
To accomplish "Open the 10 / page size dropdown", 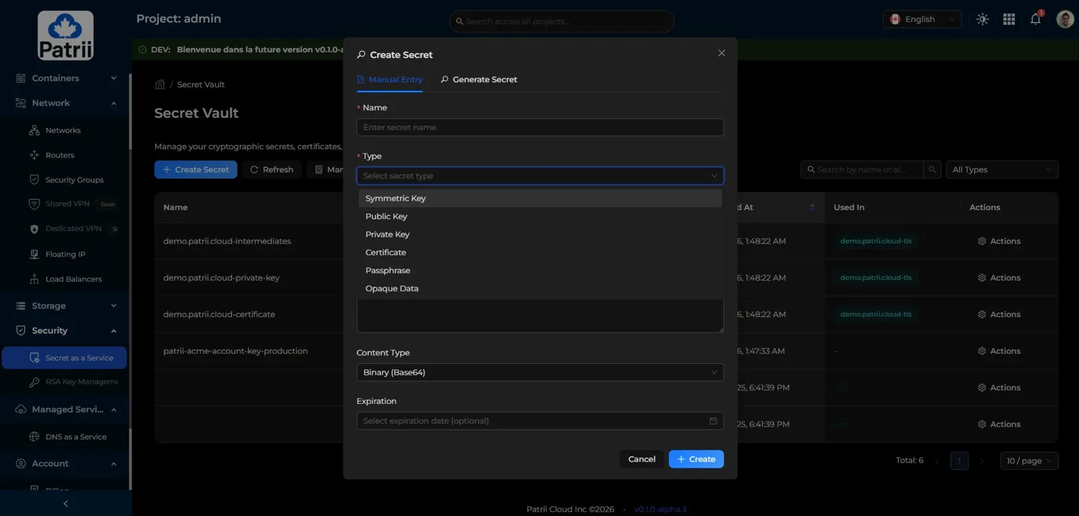I will pyautogui.click(x=1029, y=460).
